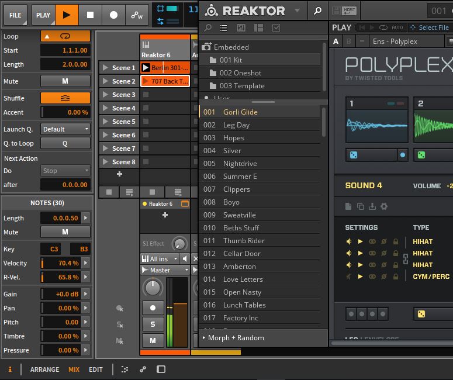Open the PLAY menu

(43, 15)
